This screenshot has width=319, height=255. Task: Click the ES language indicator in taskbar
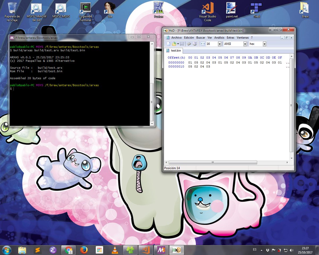pyautogui.click(x=255, y=250)
